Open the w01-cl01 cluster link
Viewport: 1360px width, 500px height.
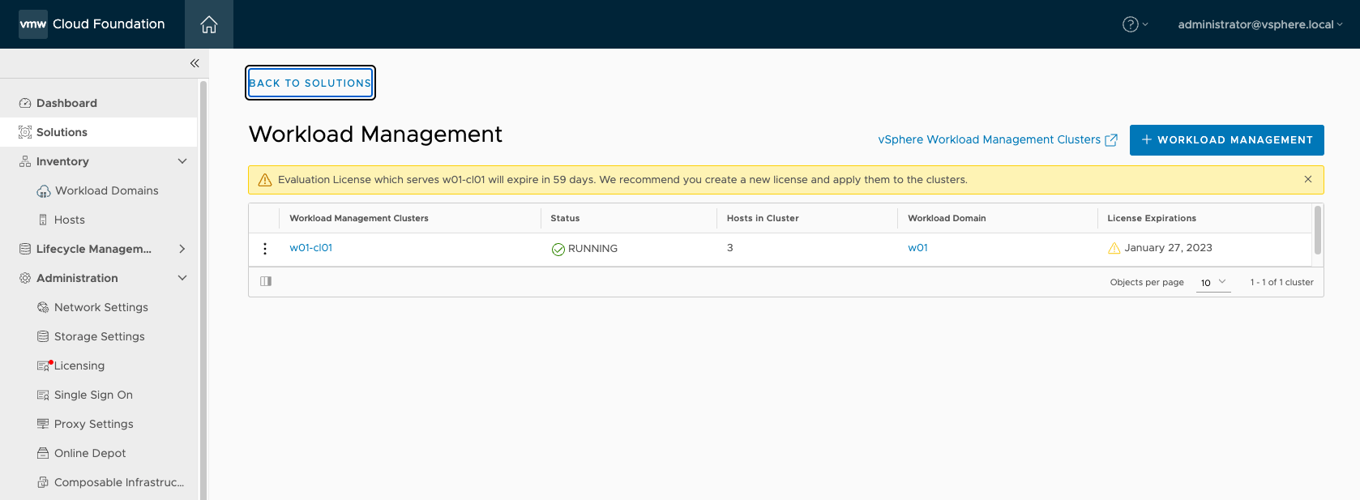[x=311, y=248]
